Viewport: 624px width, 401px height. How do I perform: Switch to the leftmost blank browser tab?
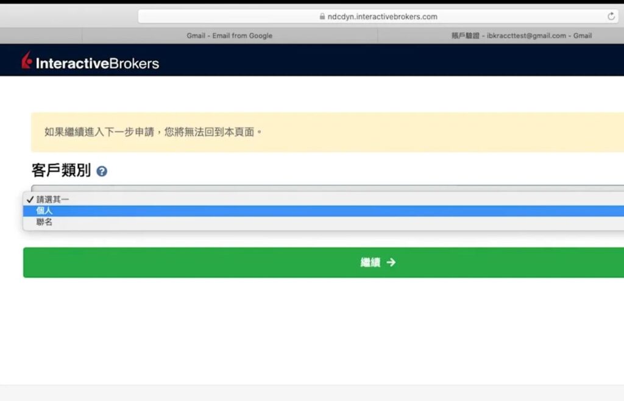(41, 35)
